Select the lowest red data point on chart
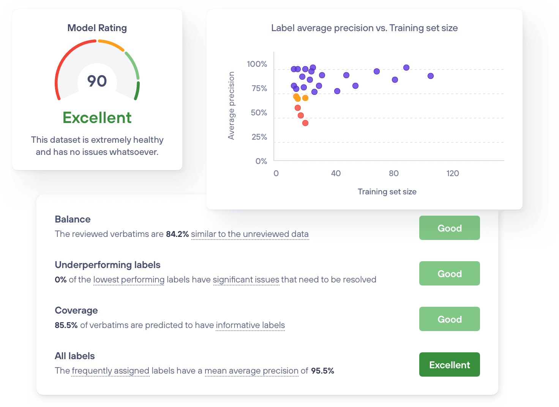559x407 pixels. click(305, 123)
